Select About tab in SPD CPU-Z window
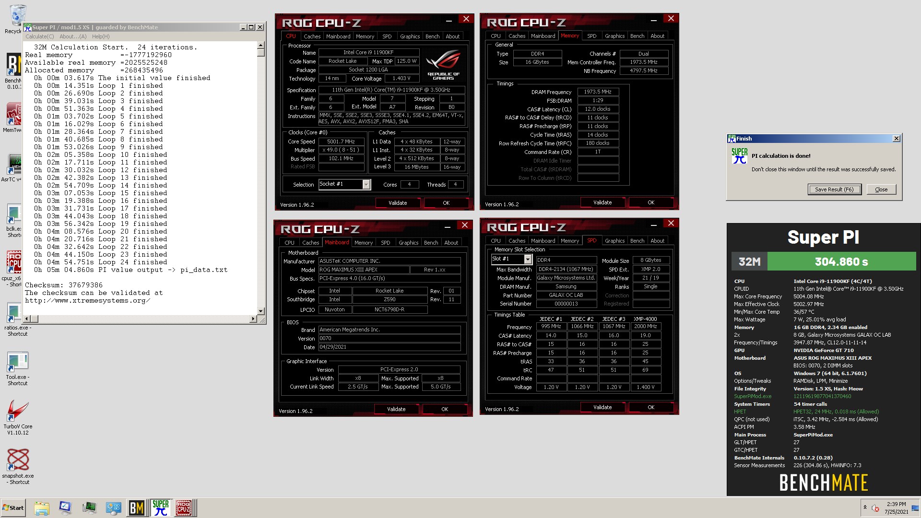This screenshot has height=518, width=921. pos(657,241)
